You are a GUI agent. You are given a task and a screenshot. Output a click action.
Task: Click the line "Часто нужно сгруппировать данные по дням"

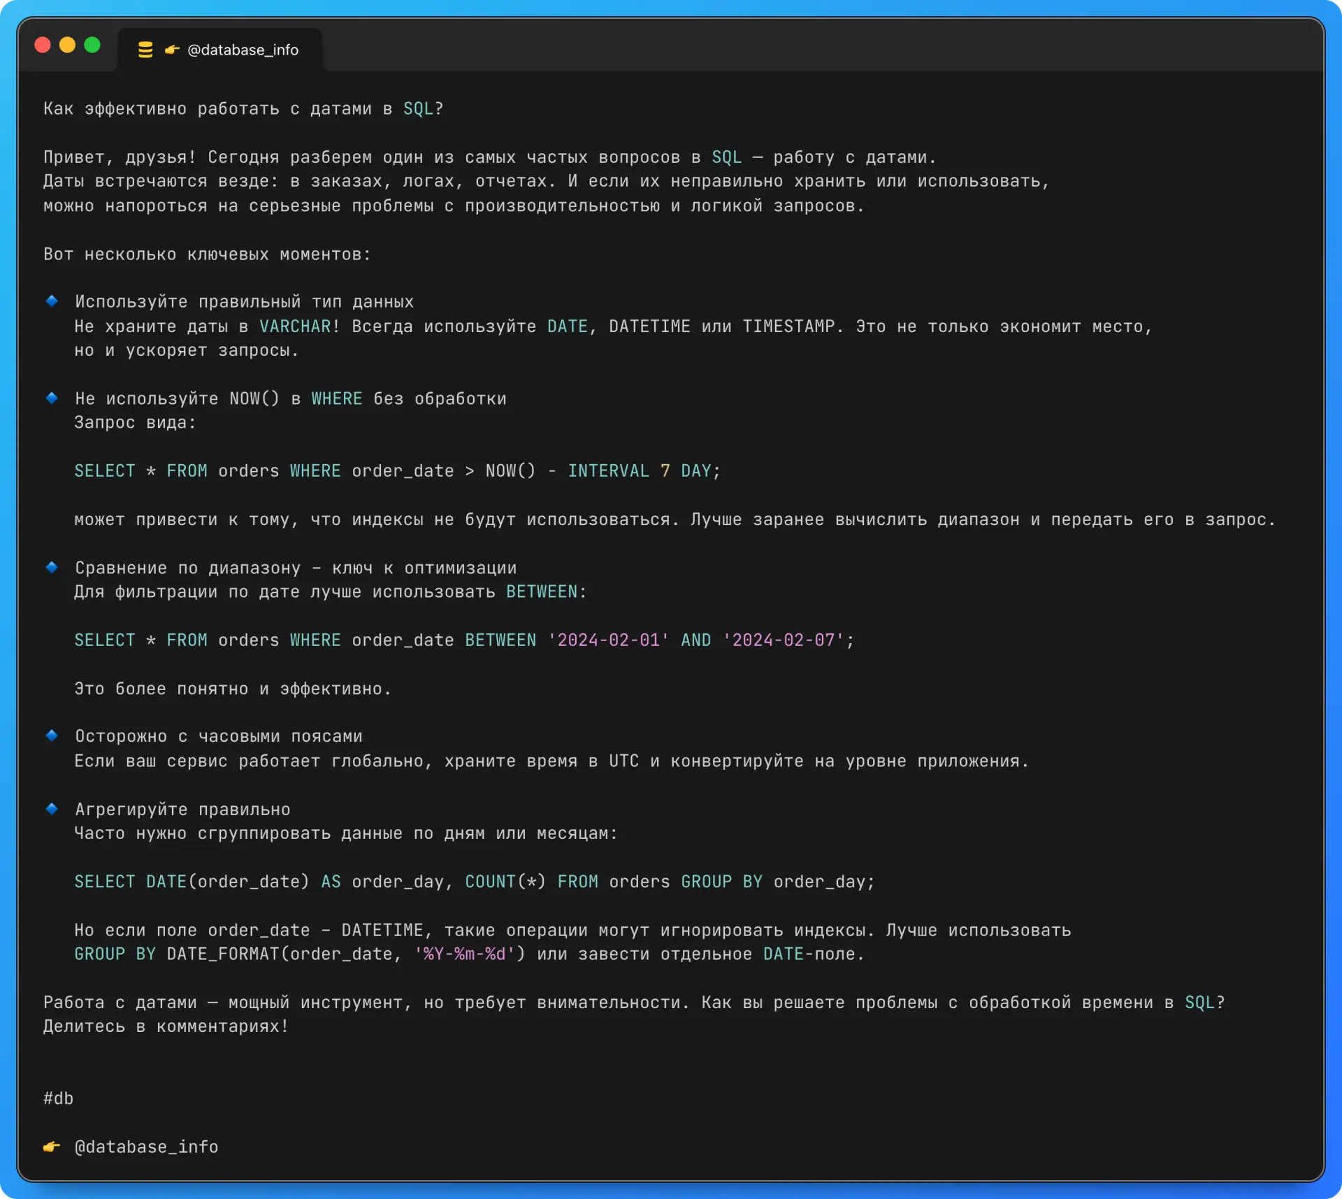pos(346,834)
